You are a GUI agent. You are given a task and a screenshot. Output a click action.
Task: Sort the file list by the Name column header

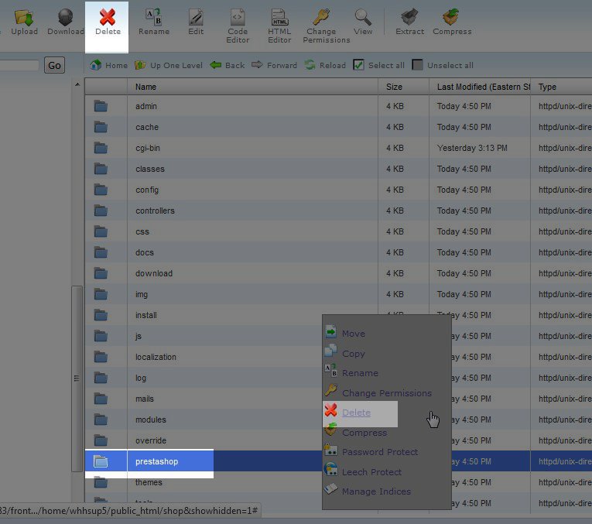pyautogui.click(x=145, y=87)
